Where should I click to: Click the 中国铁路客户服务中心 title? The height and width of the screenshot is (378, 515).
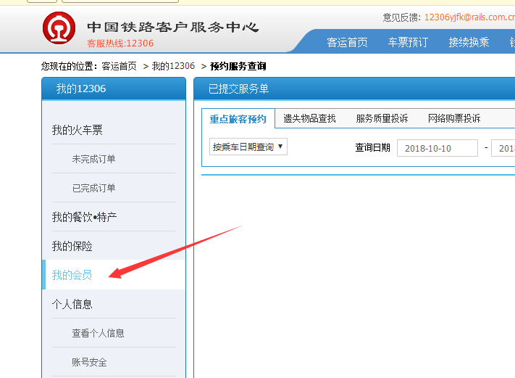pyautogui.click(x=173, y=27)
